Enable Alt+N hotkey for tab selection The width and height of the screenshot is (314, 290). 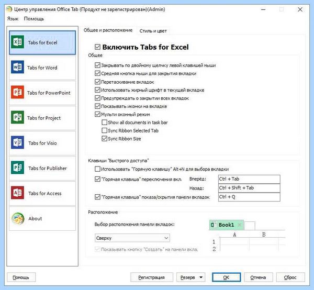[x=97, y=169]
